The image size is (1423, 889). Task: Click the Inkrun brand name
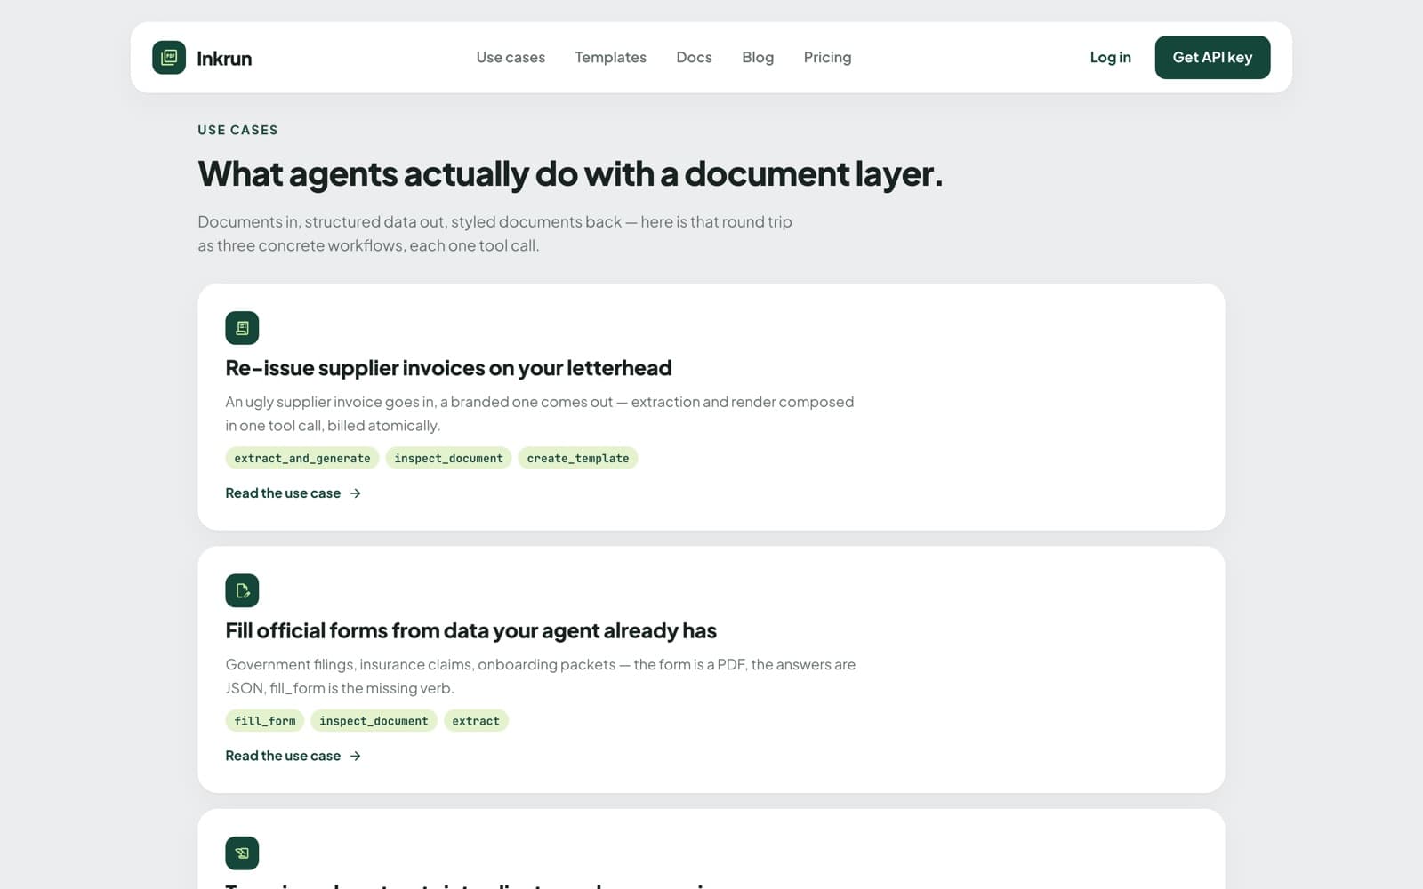pos(224,58)
